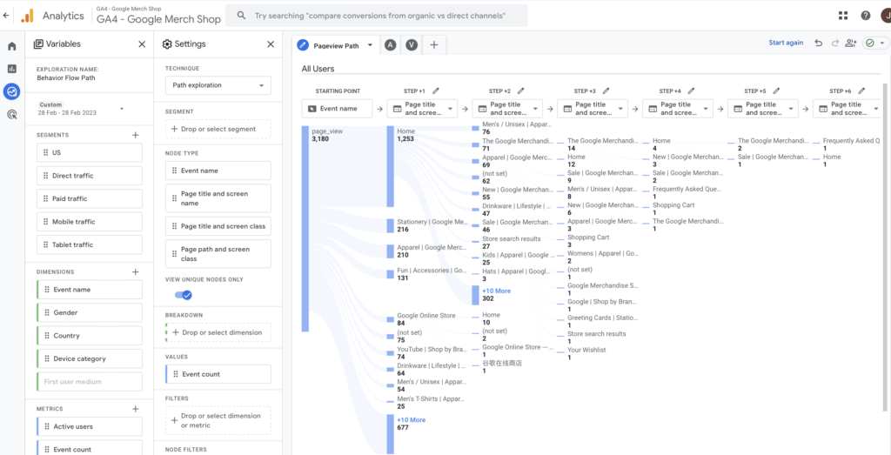891x455 pixels.
Task: Open the Google apps grid icon
Action: (843, 16)
